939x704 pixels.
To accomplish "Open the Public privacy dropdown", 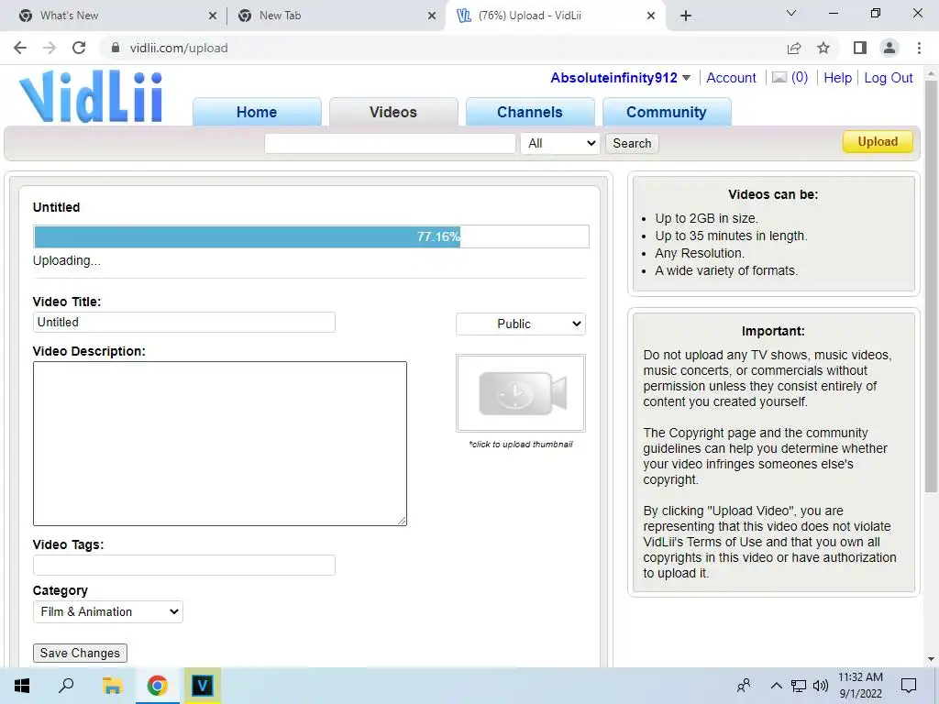I will point(521,324).
